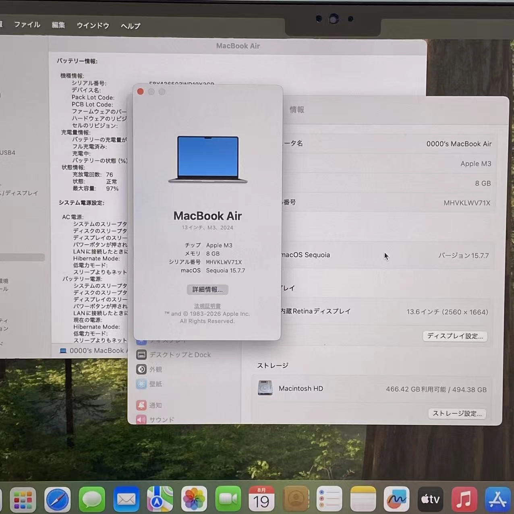This screenshot has width=514, height=514.
Task: Open Apple TV from the Dock
Action: [x=430, y=499]
